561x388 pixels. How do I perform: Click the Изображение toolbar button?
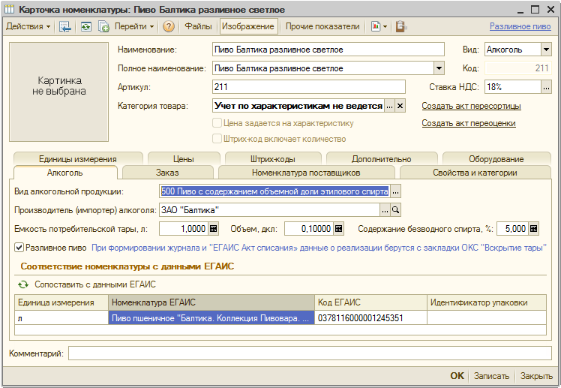pos(248,26)
